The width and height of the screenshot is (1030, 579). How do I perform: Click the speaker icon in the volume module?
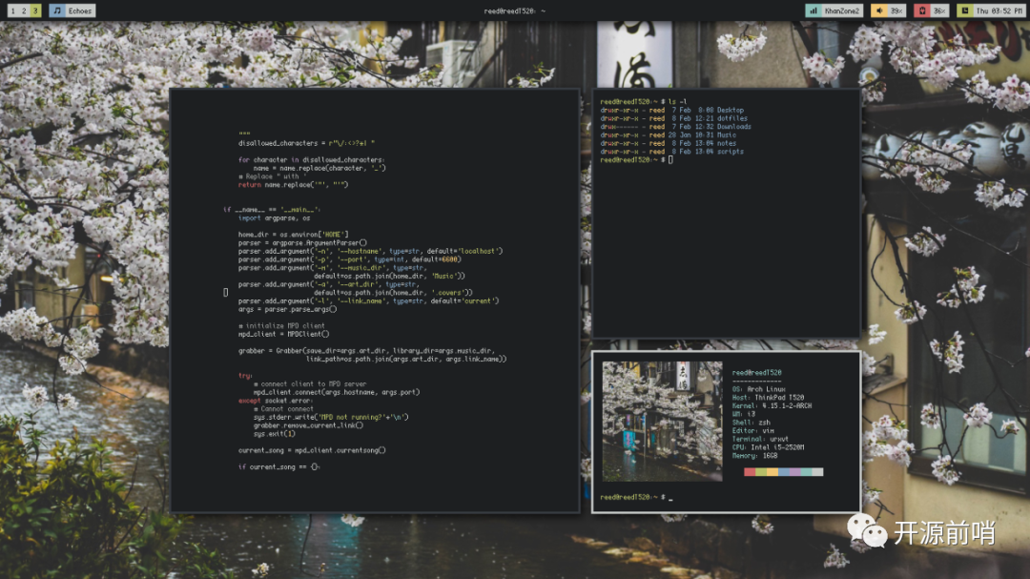coord(879,10)
